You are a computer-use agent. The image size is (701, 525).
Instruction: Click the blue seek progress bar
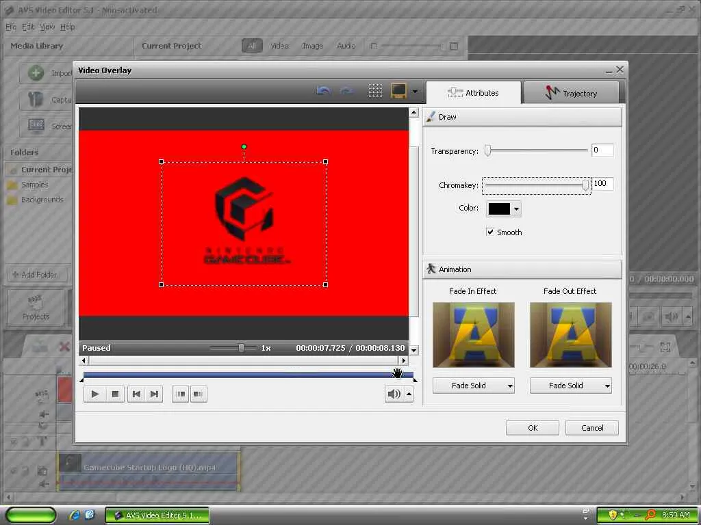[248, 375]
